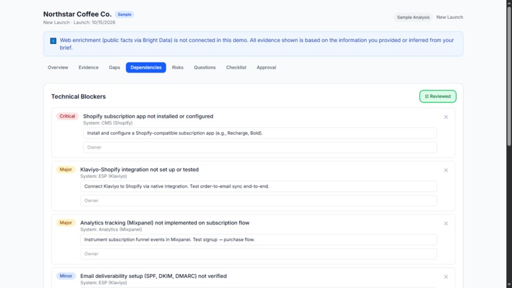Remove the Analytics tracking Mixpanel blocker
512x288 pixels.
pyautogui.click(x=446, y=224)
